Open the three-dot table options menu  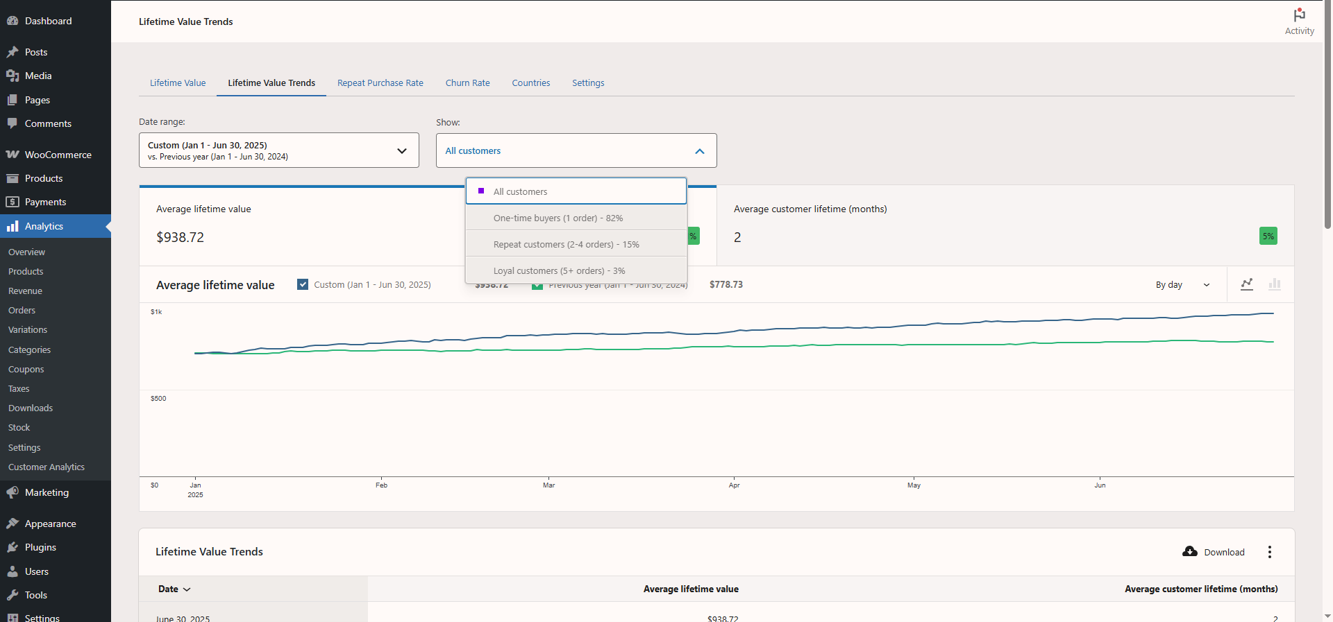(1270, 552)
